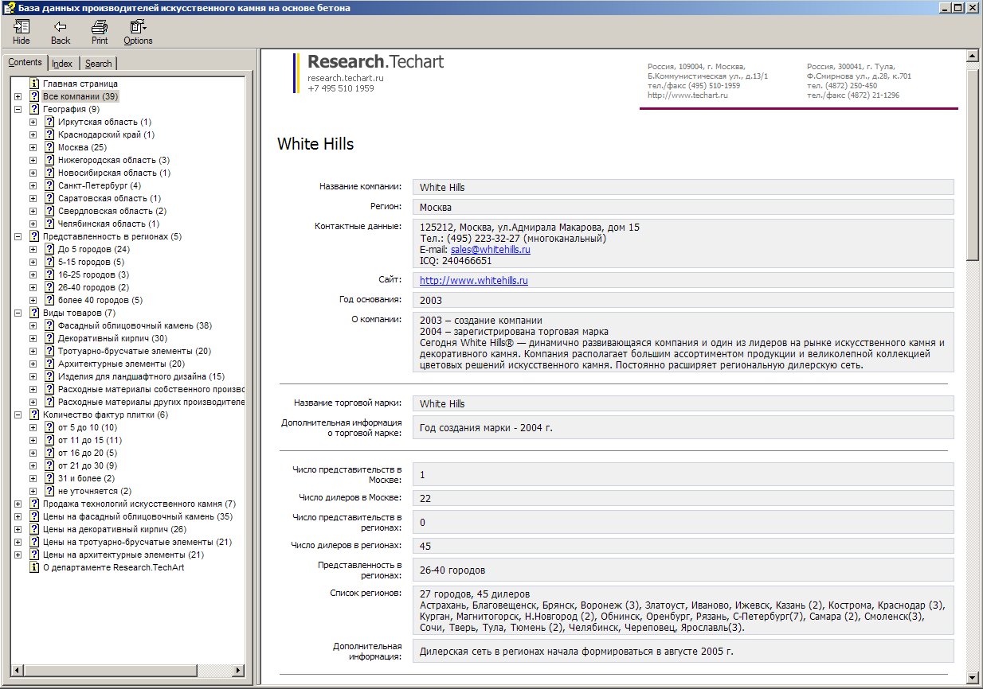Switch to the Contents tab
Screen dimensions: 983x689
25,62
